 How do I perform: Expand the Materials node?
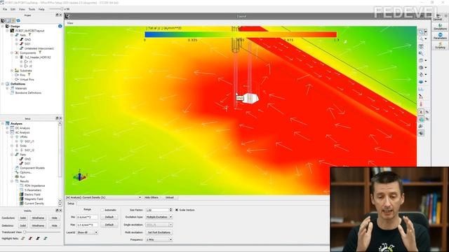pyautogui.click(x=8, y=88)
